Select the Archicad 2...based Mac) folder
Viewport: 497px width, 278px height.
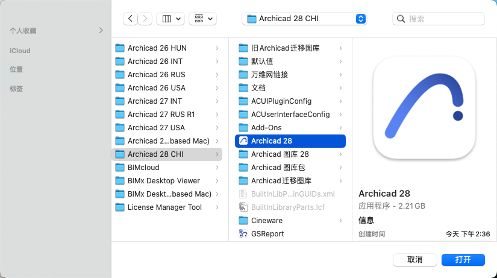[167, 141]
